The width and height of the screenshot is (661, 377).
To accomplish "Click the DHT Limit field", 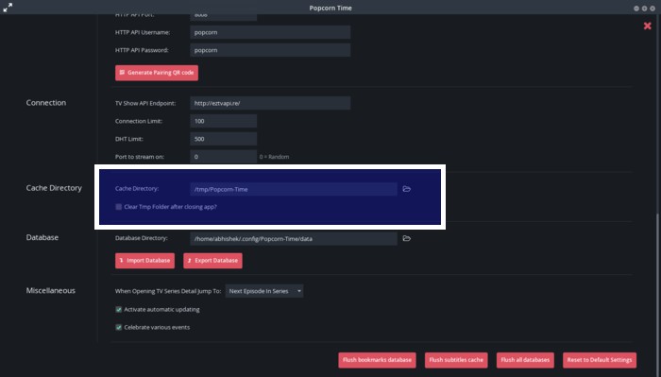I will (223, 139).
